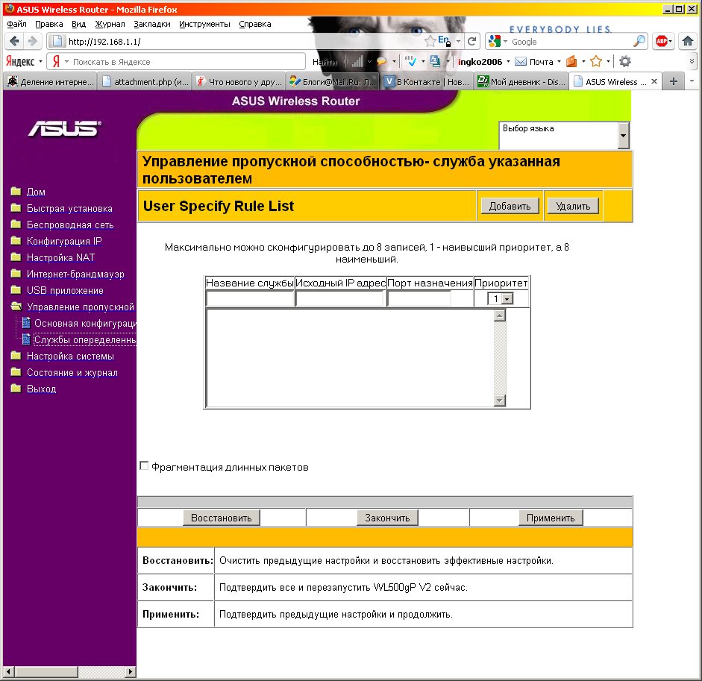Click the gear settings icon on Yandex bar
This screenshot has height=681, width=702.
[x=625, y=62]
